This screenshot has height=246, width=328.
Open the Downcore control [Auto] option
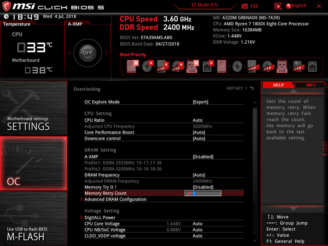[x=199, y=138]
